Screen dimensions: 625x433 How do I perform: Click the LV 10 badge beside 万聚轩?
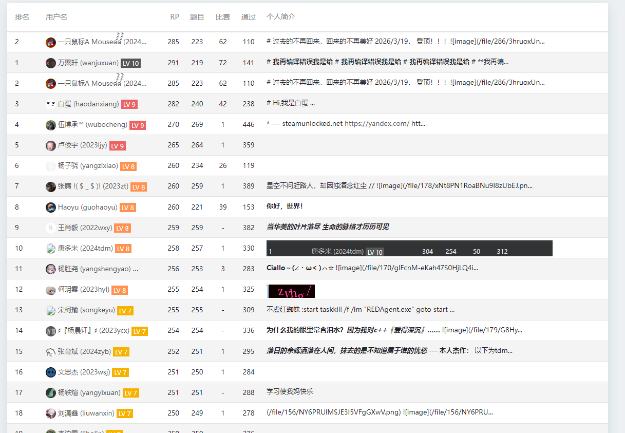point(130,63)
